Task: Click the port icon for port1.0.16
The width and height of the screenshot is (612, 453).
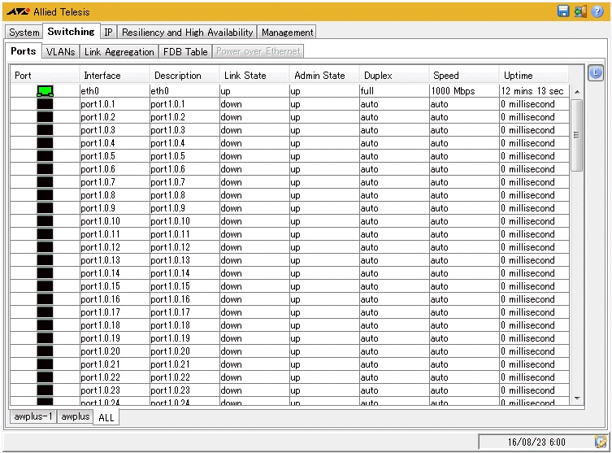Action: [x=45, y=299]
